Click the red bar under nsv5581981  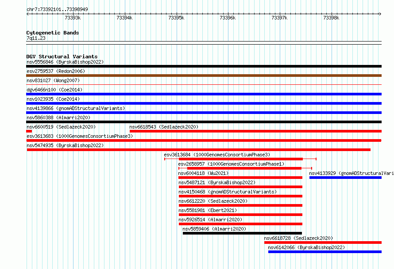240,215
